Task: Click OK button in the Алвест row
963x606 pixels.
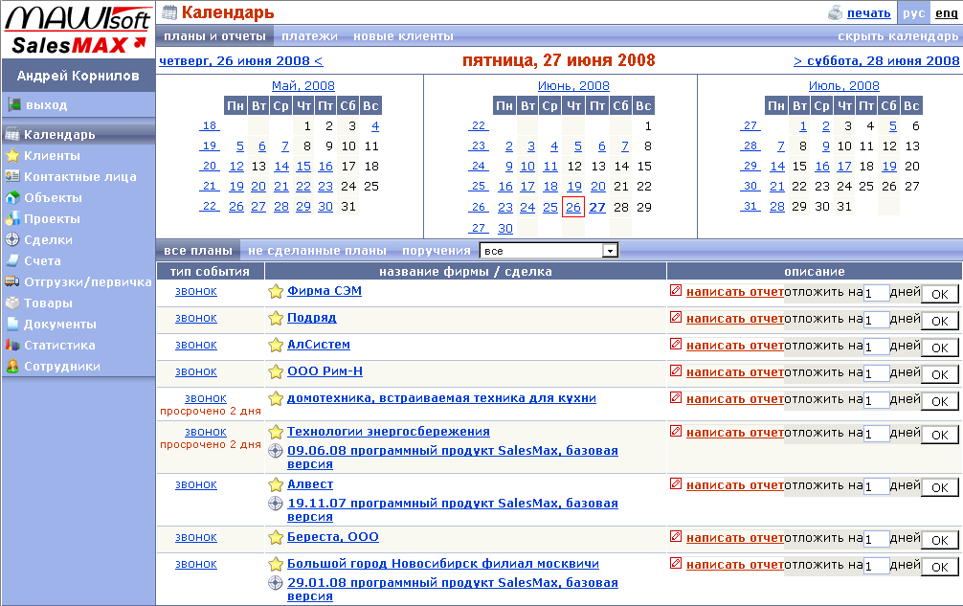Action: point(940,487)
